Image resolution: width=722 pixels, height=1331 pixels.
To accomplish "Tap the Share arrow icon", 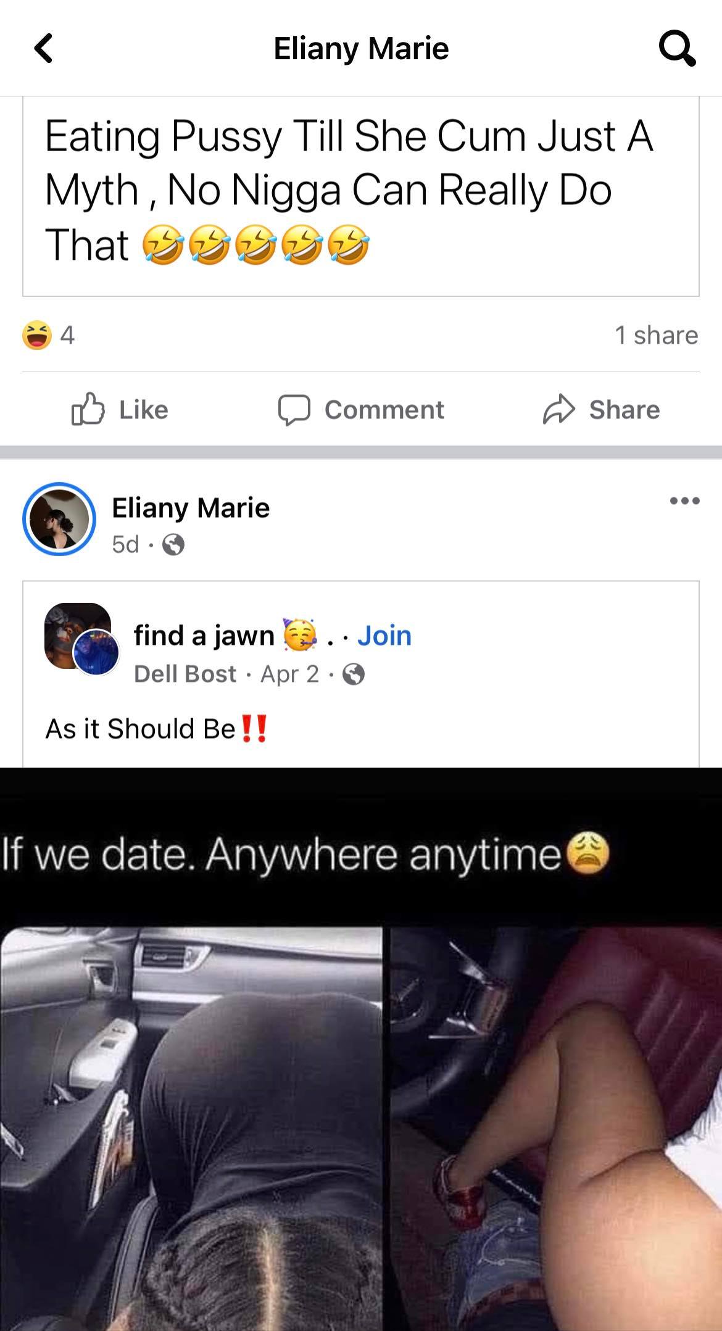I will coord(558,409).
